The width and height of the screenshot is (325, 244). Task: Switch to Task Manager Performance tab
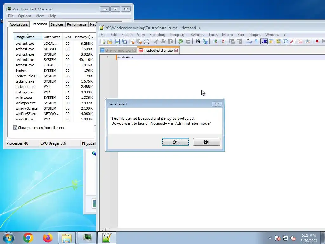pos(77,24)
